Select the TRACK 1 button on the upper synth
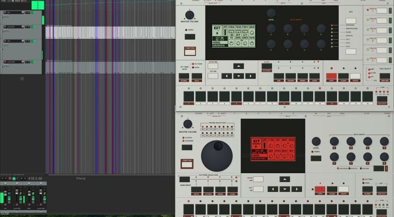 pos(382,11)
